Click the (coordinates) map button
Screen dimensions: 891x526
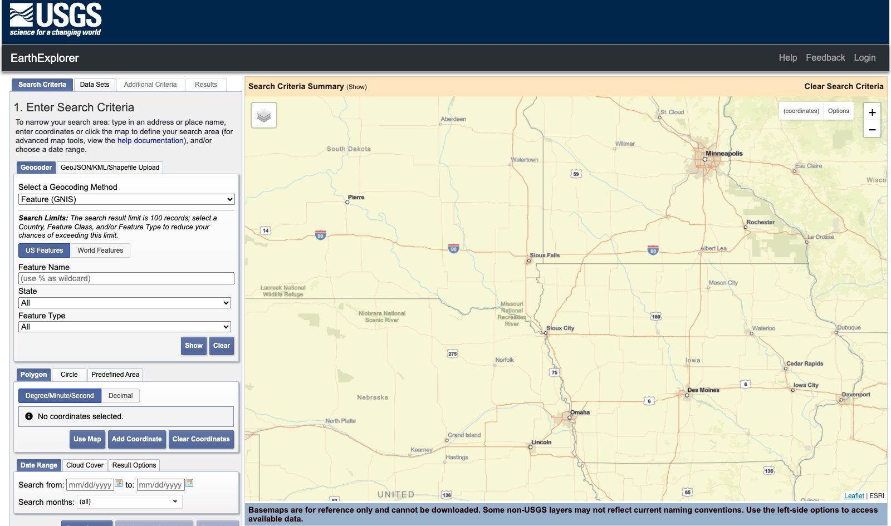[x=801, y=111]
